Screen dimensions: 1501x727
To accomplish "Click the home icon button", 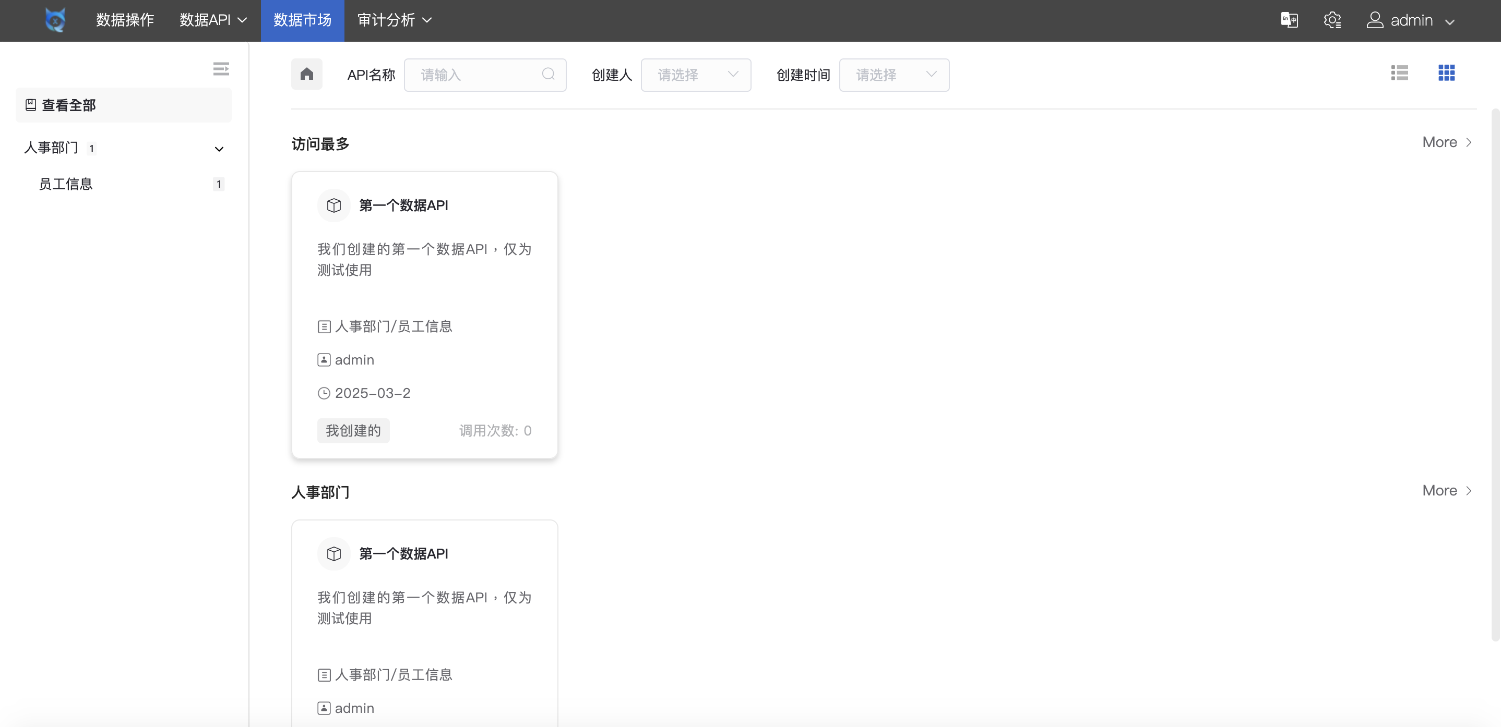I will coord(306,75).
